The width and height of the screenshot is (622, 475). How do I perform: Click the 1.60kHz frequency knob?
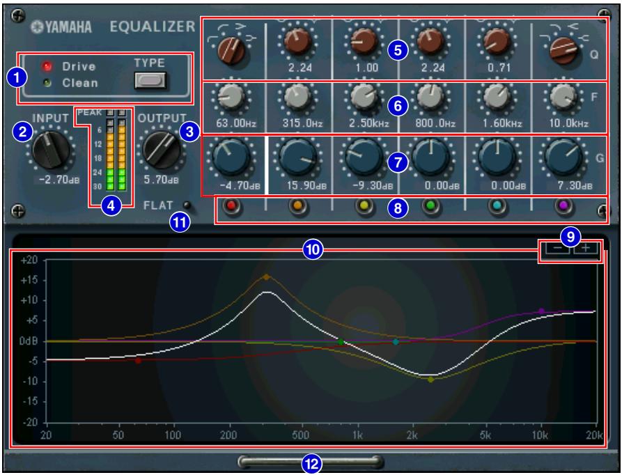pyautogui.click(x=498, y=98)
